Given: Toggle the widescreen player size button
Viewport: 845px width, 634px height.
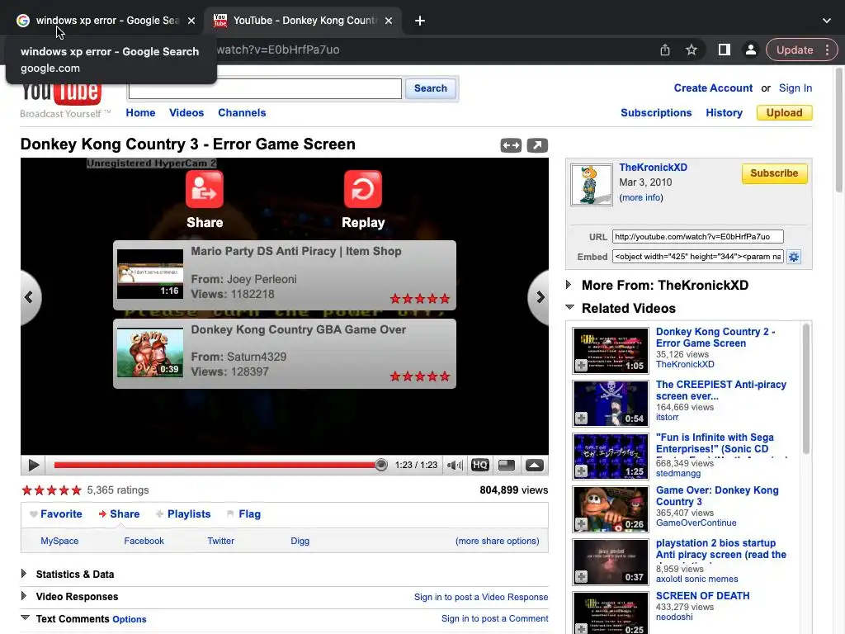Looking at the screenshot, I should 507,466.
